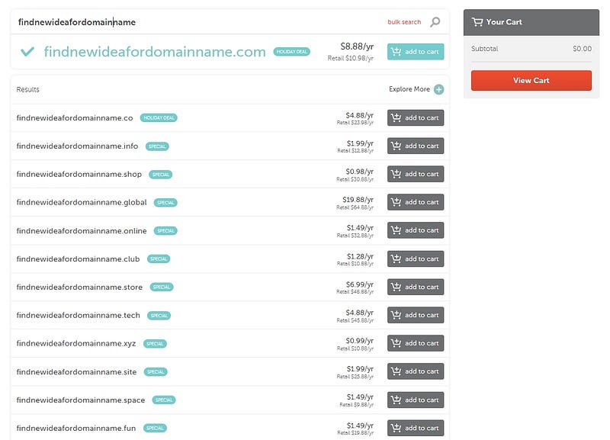Screen dimensions: 610x440
Task: Select findnewideafordomainname.tech domain name text
Action: point(79,315)
